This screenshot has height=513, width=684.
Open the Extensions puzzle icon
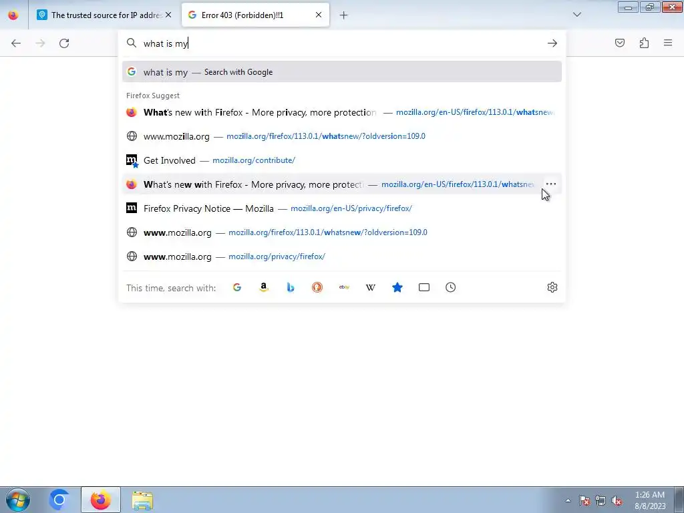coord(644,43)
